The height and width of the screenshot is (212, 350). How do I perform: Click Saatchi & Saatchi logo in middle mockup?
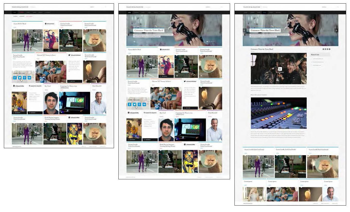(135, 7)
